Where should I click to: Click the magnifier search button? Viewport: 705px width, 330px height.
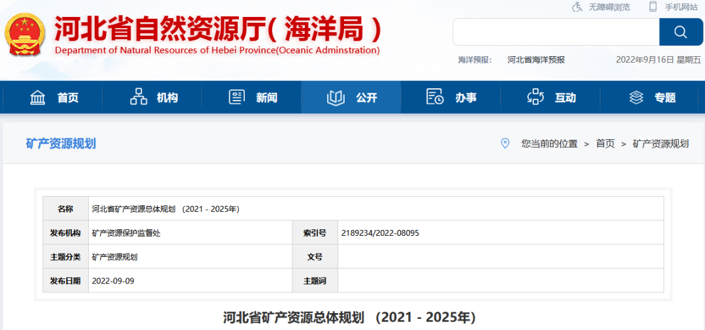681,32
